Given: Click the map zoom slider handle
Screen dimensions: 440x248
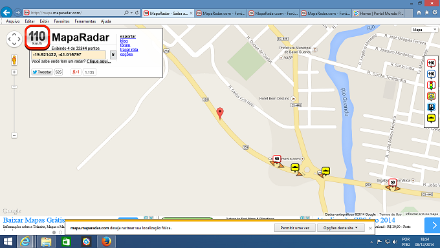Looking at the screenshot, I should pos(14,87).
